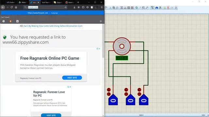The width and height of the screenshot is (209, 117).
Task: Click Proteus Copy toolbar icon
Action: (x=114, y=8)
